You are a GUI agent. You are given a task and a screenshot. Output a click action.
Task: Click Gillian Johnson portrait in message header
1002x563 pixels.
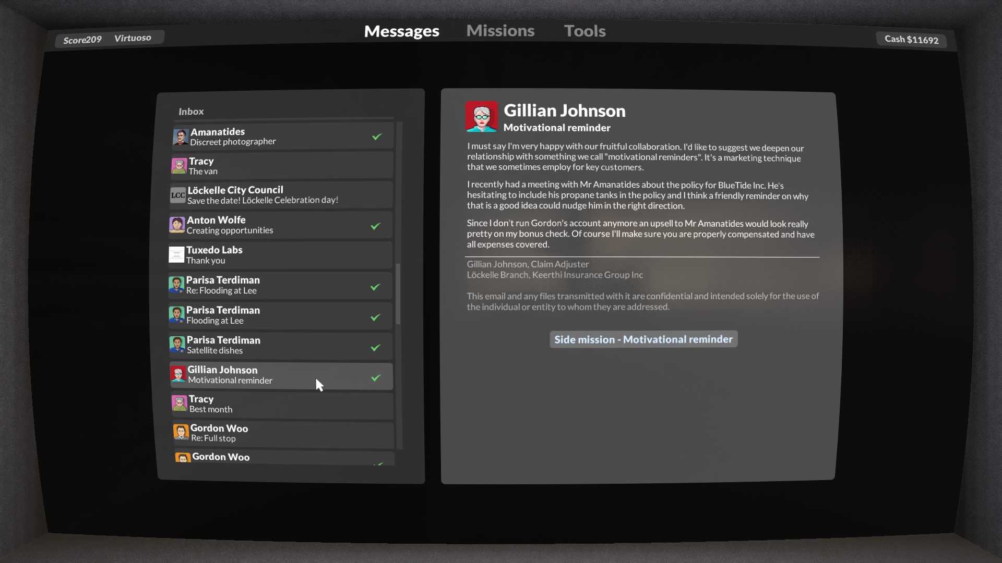(481, 117)
